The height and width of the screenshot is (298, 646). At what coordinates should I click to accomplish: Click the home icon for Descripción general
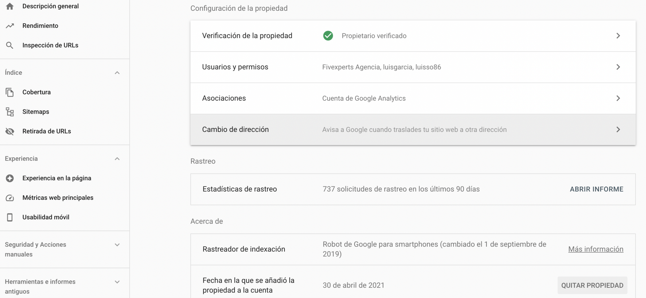[10, 6]
